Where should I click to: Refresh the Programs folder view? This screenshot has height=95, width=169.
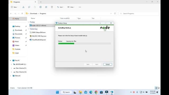coord(115,13)
